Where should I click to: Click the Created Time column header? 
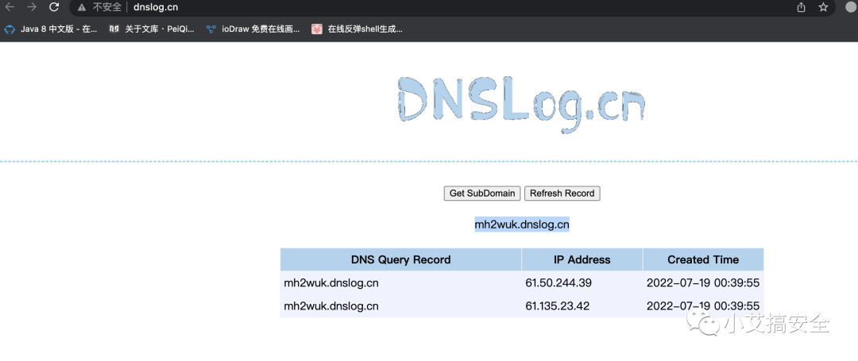(703, 260)
